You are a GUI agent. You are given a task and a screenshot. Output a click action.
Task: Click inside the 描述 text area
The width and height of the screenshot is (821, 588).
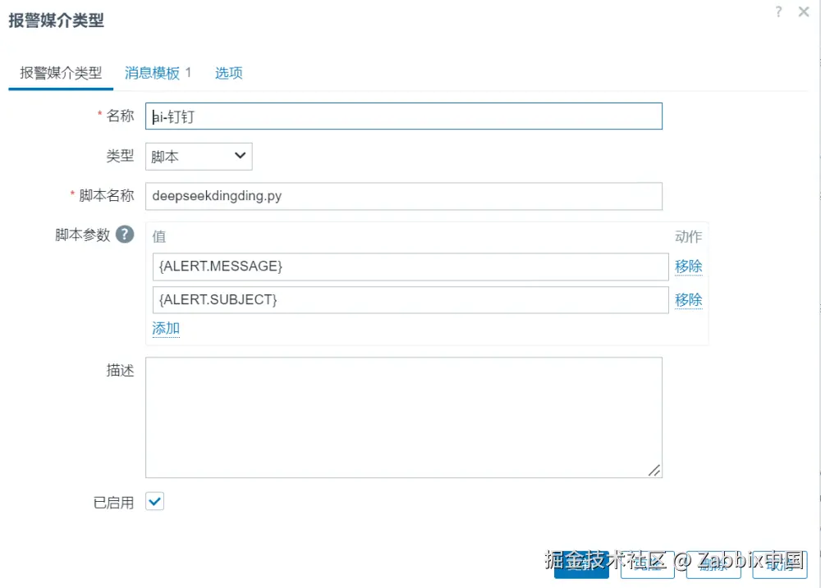pos(404,417)
